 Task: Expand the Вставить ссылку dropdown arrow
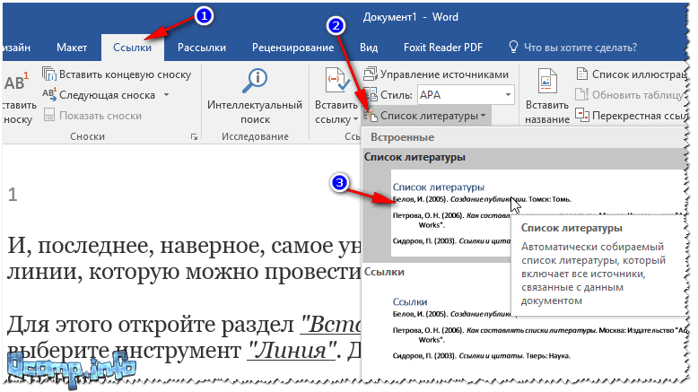[355, 119]
